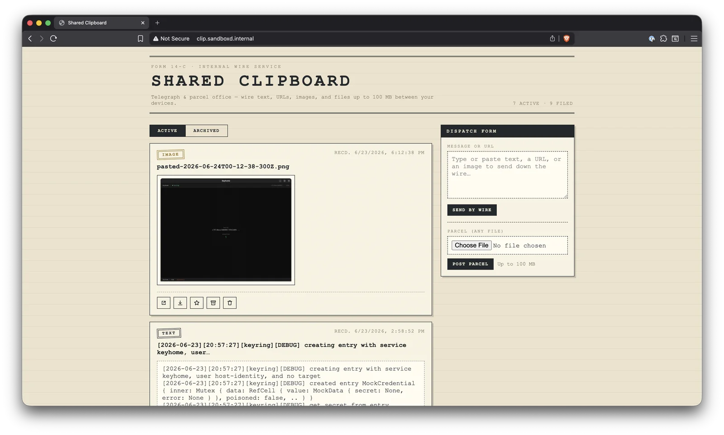The image size is (724, 435).
Task: Open Brave Shields lion icon
Action: point(567,38)
